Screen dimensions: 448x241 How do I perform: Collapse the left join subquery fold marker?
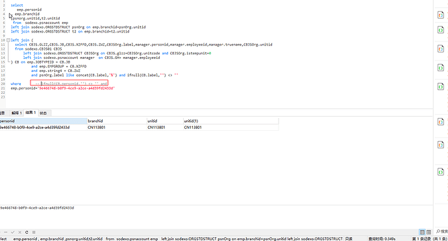8,40
